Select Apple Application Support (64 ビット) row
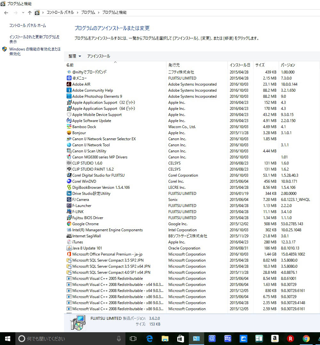The image size is (320, 345). pos(192,109)
